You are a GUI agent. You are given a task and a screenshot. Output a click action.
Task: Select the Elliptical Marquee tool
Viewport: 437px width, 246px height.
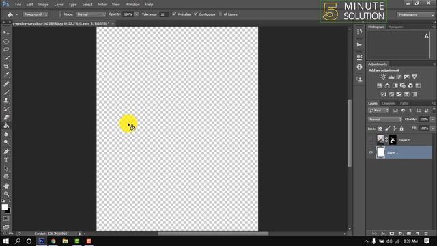[x=6, y=41]
